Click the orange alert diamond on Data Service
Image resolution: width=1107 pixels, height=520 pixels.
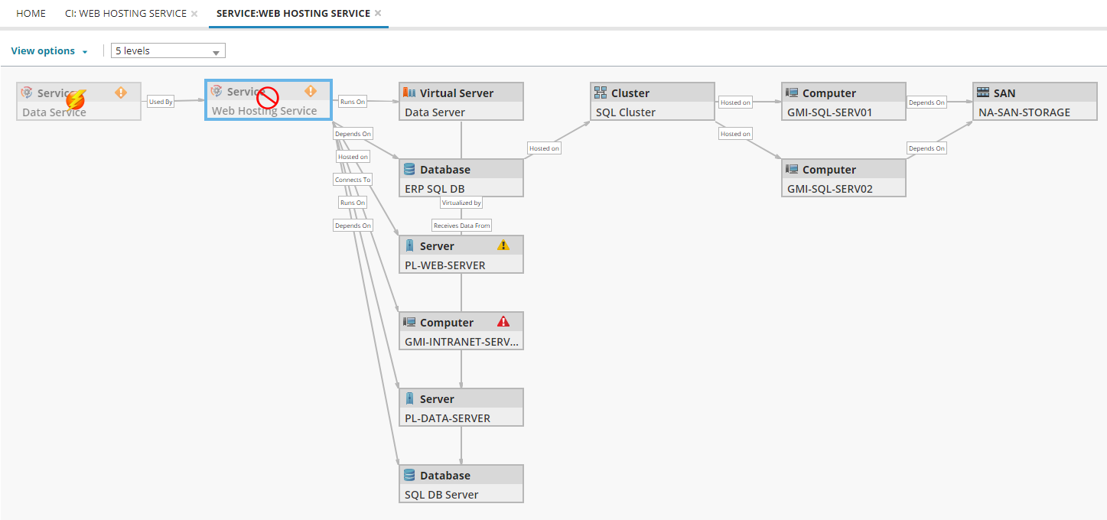coord(121,93)
